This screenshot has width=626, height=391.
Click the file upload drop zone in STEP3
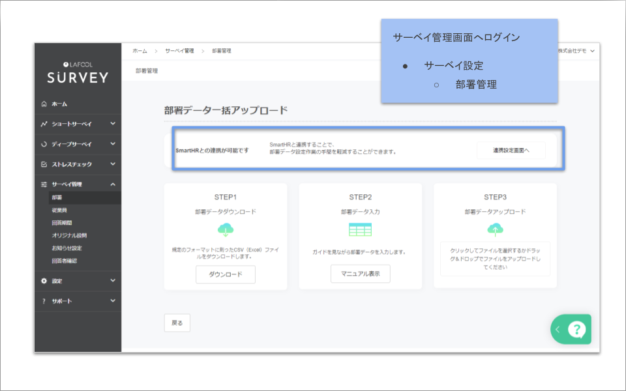pos(496,259)
